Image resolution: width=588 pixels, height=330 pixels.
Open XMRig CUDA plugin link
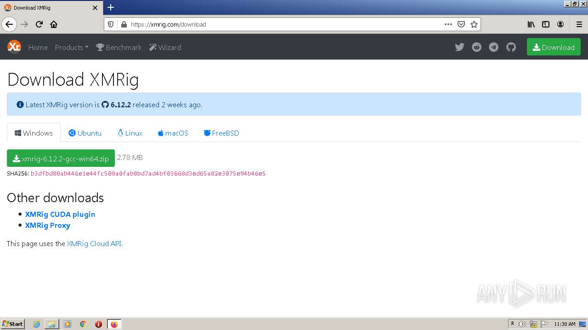[x=60, y=214]
